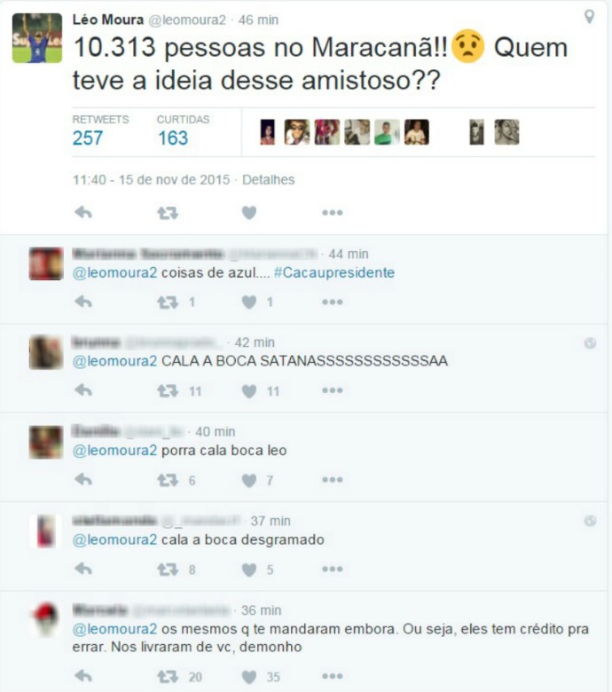Click the location pin icon on tweet

click(x=589, y=17)
